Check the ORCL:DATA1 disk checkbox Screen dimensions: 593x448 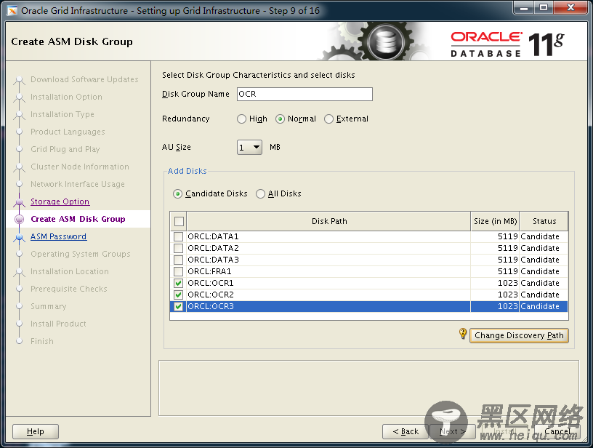[x=178, y=237]
